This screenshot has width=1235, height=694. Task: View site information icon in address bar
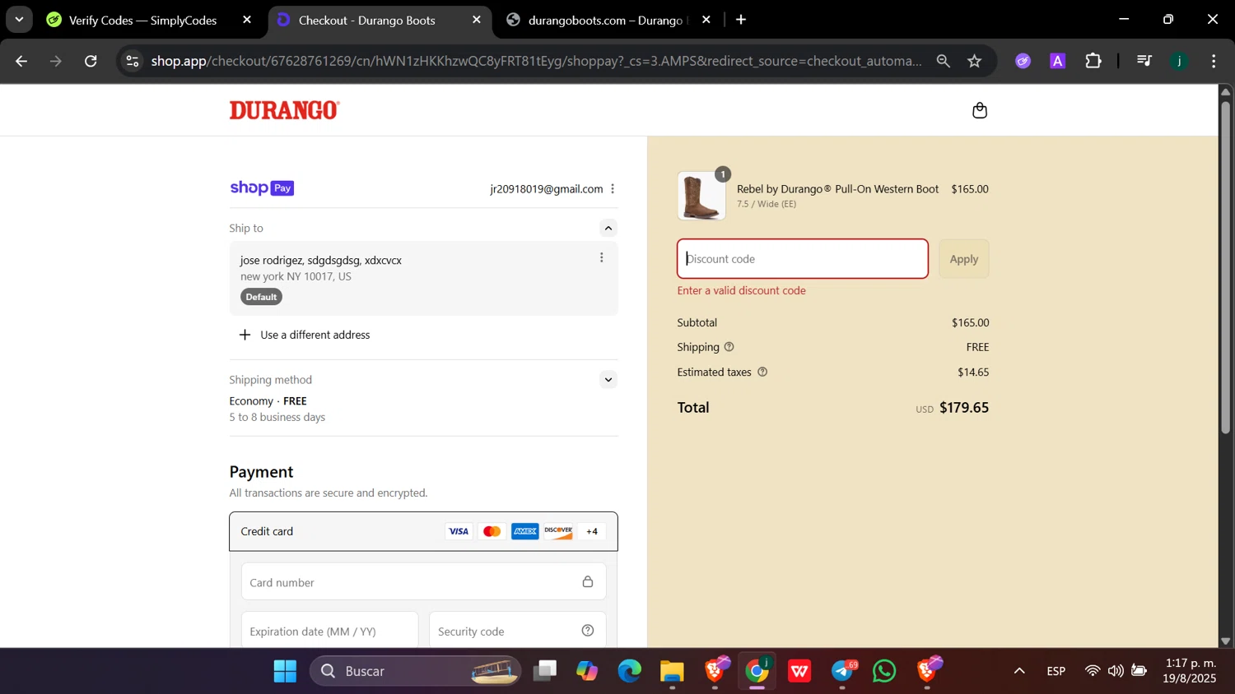(x=133, y=61)
